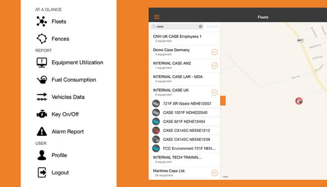Click the Fences polygon icon
327x187 pixels.
42,39
